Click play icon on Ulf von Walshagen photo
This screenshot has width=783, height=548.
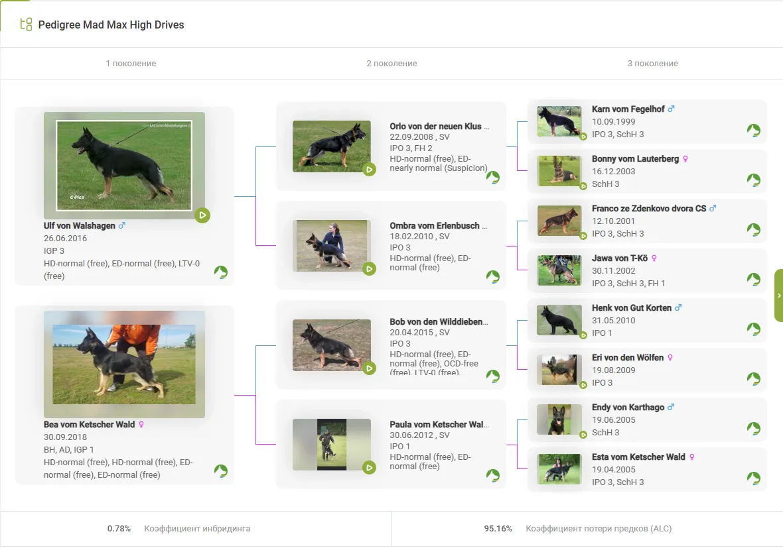pos(202,215)
